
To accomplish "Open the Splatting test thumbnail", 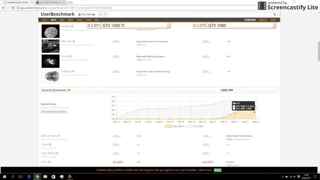I will click(50, 76).
